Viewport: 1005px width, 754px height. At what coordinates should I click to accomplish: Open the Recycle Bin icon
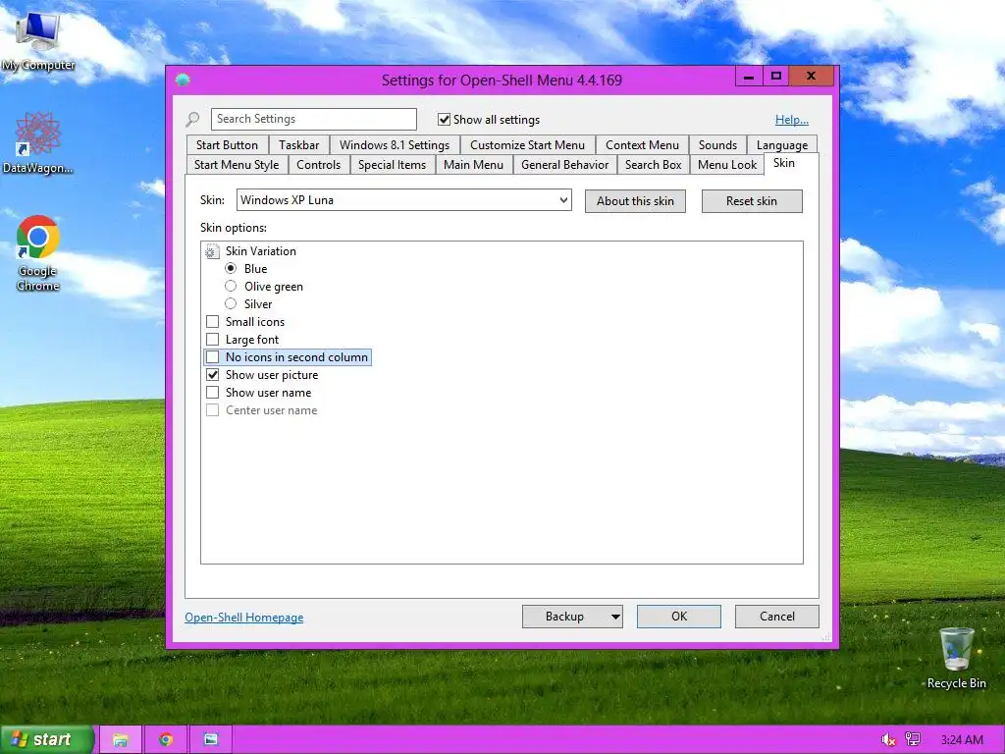click(956, 658)
